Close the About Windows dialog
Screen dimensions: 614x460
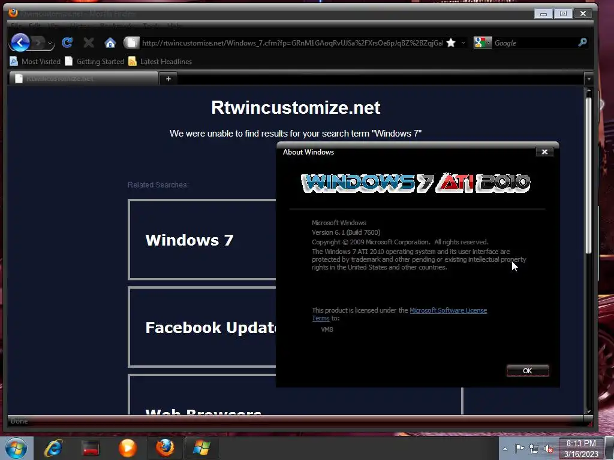tap(544, 152)
